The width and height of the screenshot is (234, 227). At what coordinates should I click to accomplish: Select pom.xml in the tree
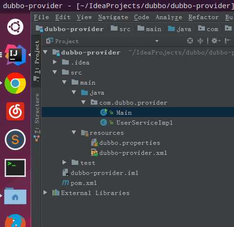(x=84, y=183)
